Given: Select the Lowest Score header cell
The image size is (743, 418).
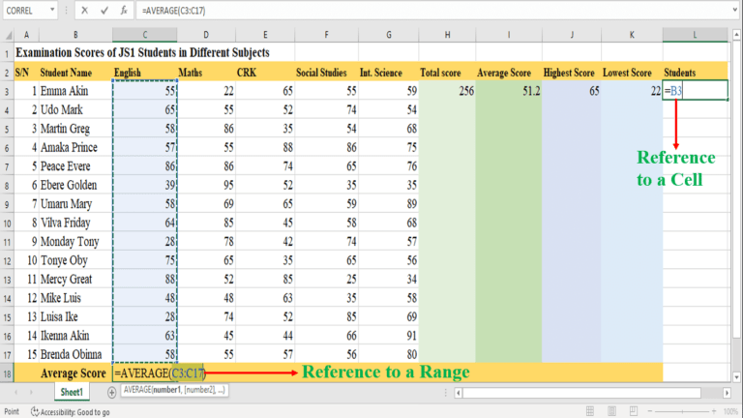Looking at the screenshot, I should point(632,73).
